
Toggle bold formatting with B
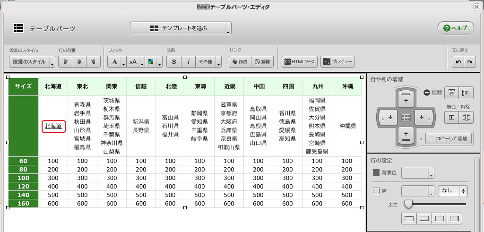coord(174,62)
